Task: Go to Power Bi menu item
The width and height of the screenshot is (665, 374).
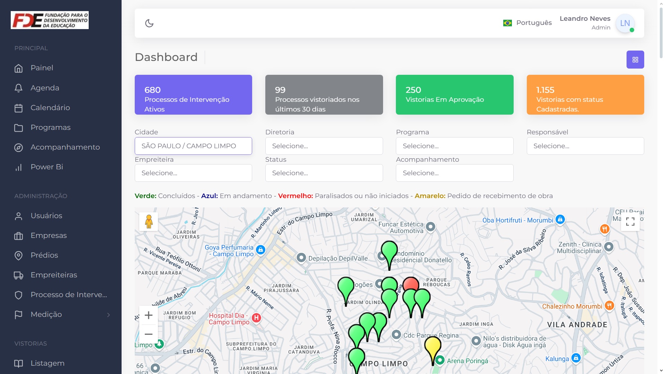Action: (x=47, y=167)
